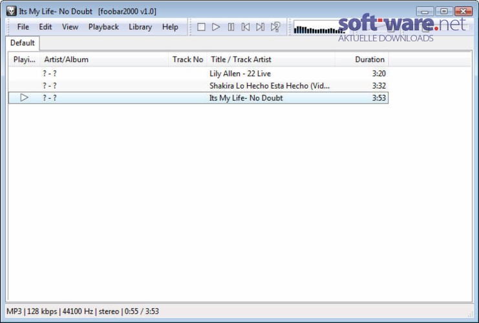
Task: Click the Play button in toolbar
Action: pyautogui.click(x=216, y=27)
